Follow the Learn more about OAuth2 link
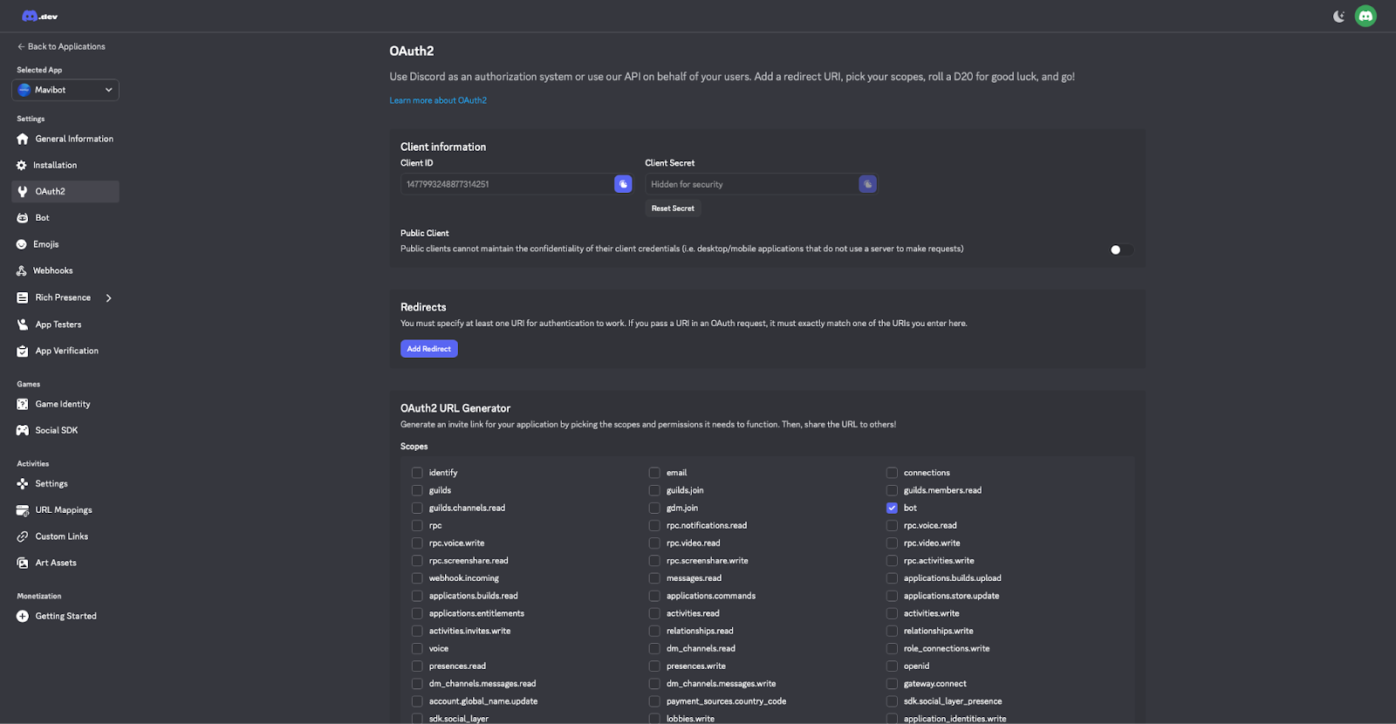1396x724 pixels. pyautogui.click(x=438, y=100)
